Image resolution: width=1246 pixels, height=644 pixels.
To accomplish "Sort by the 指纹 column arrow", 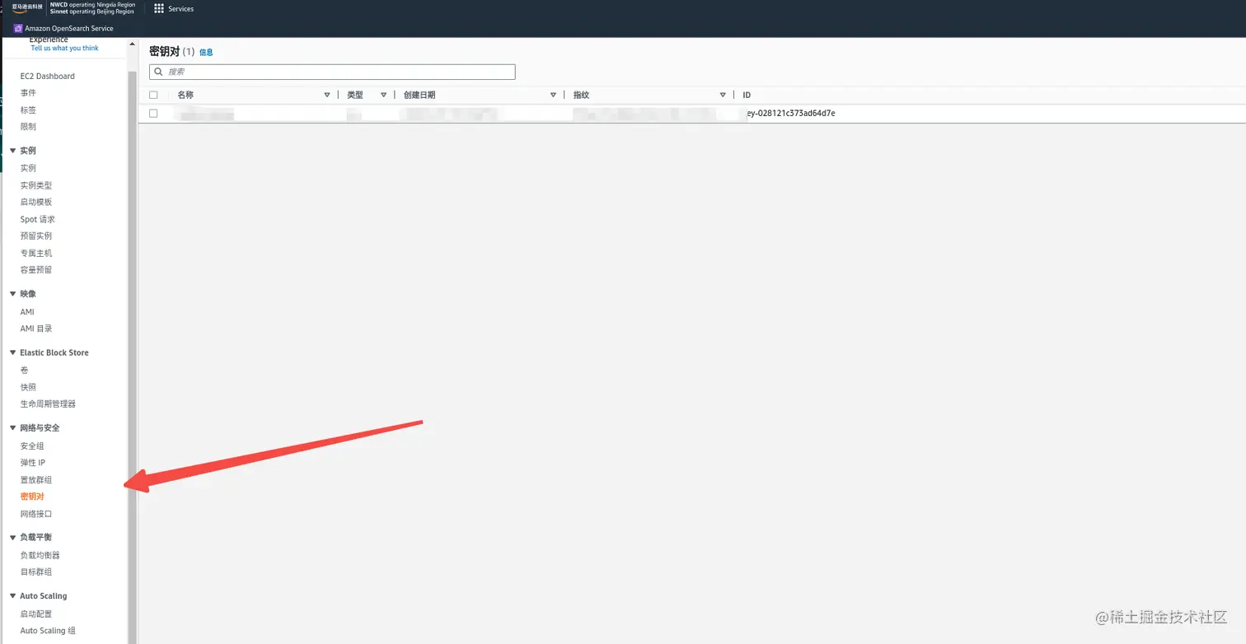I will pos(723,96).
